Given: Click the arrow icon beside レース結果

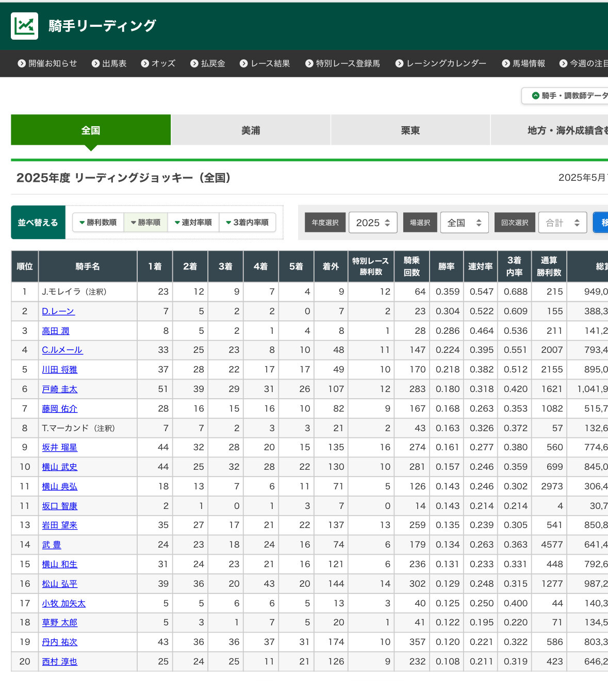Looking at the screenshot, I should (244, 63).
